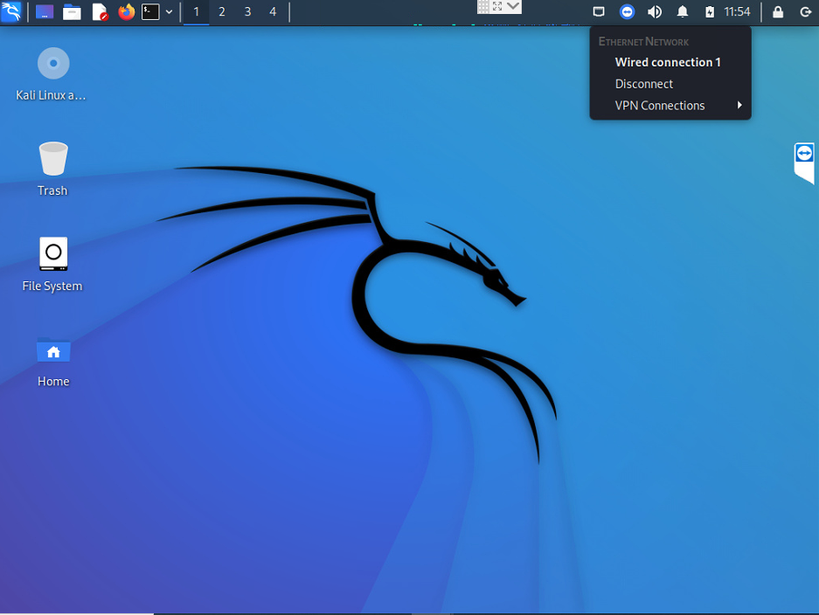Click the grid icon in top toolbar
Screen dimensions: 819x615
coord(483,6)
